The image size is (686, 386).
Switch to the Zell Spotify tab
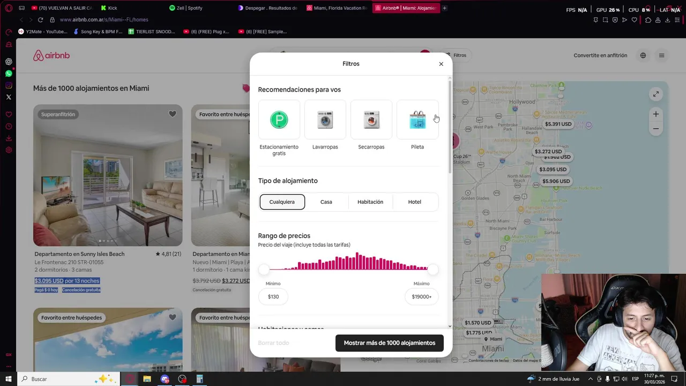(200, 8)
